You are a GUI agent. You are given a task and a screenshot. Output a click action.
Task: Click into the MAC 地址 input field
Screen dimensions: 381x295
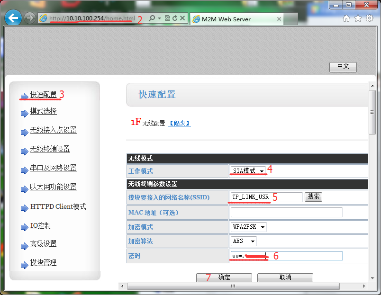tap(286, 212)
